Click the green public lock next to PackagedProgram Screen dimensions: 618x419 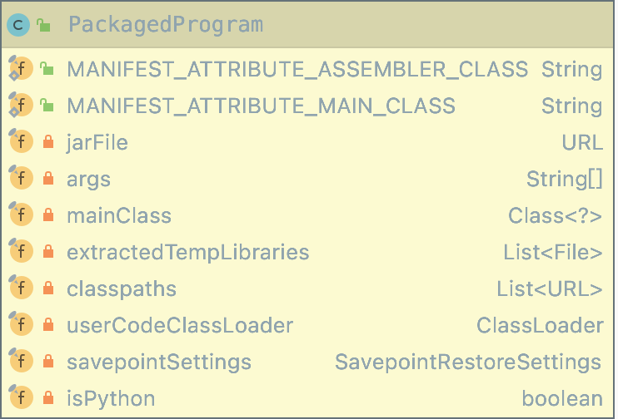pos(44,25)
